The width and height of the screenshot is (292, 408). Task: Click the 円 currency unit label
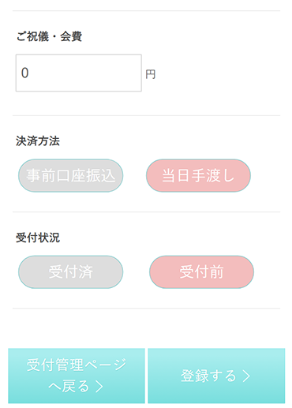coord(151,74)
